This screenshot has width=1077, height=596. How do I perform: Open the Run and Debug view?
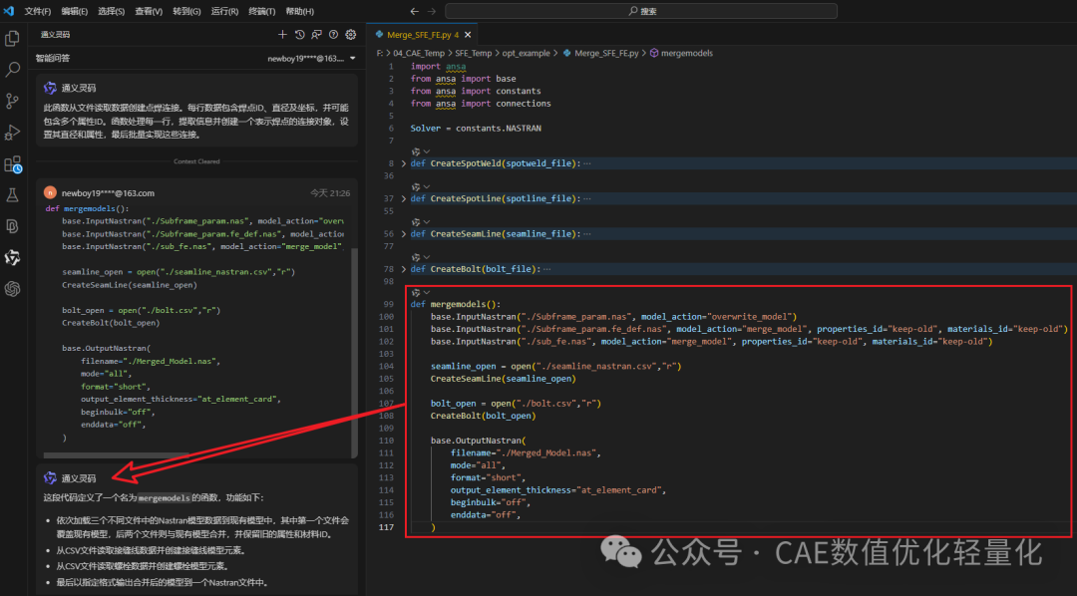click(12, 132)
